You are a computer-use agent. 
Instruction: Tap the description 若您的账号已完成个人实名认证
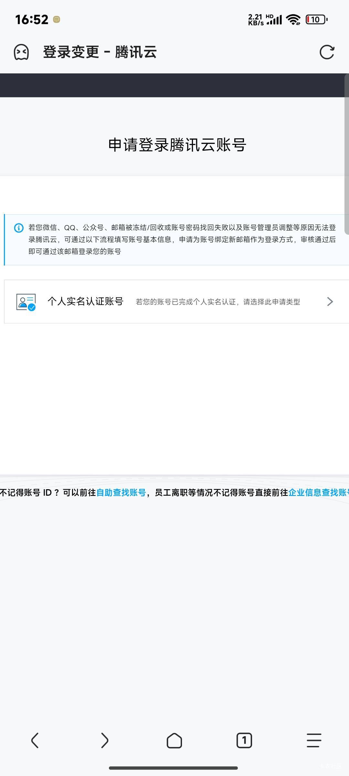tap(218, 302)
